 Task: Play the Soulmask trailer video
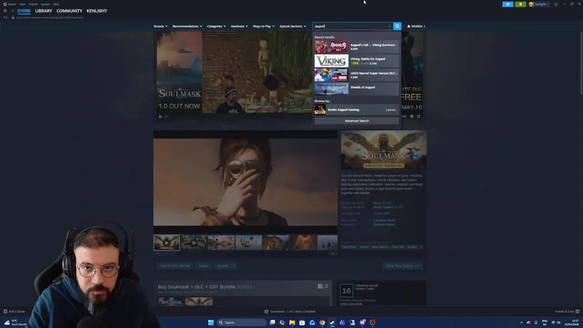pos(245,181)
